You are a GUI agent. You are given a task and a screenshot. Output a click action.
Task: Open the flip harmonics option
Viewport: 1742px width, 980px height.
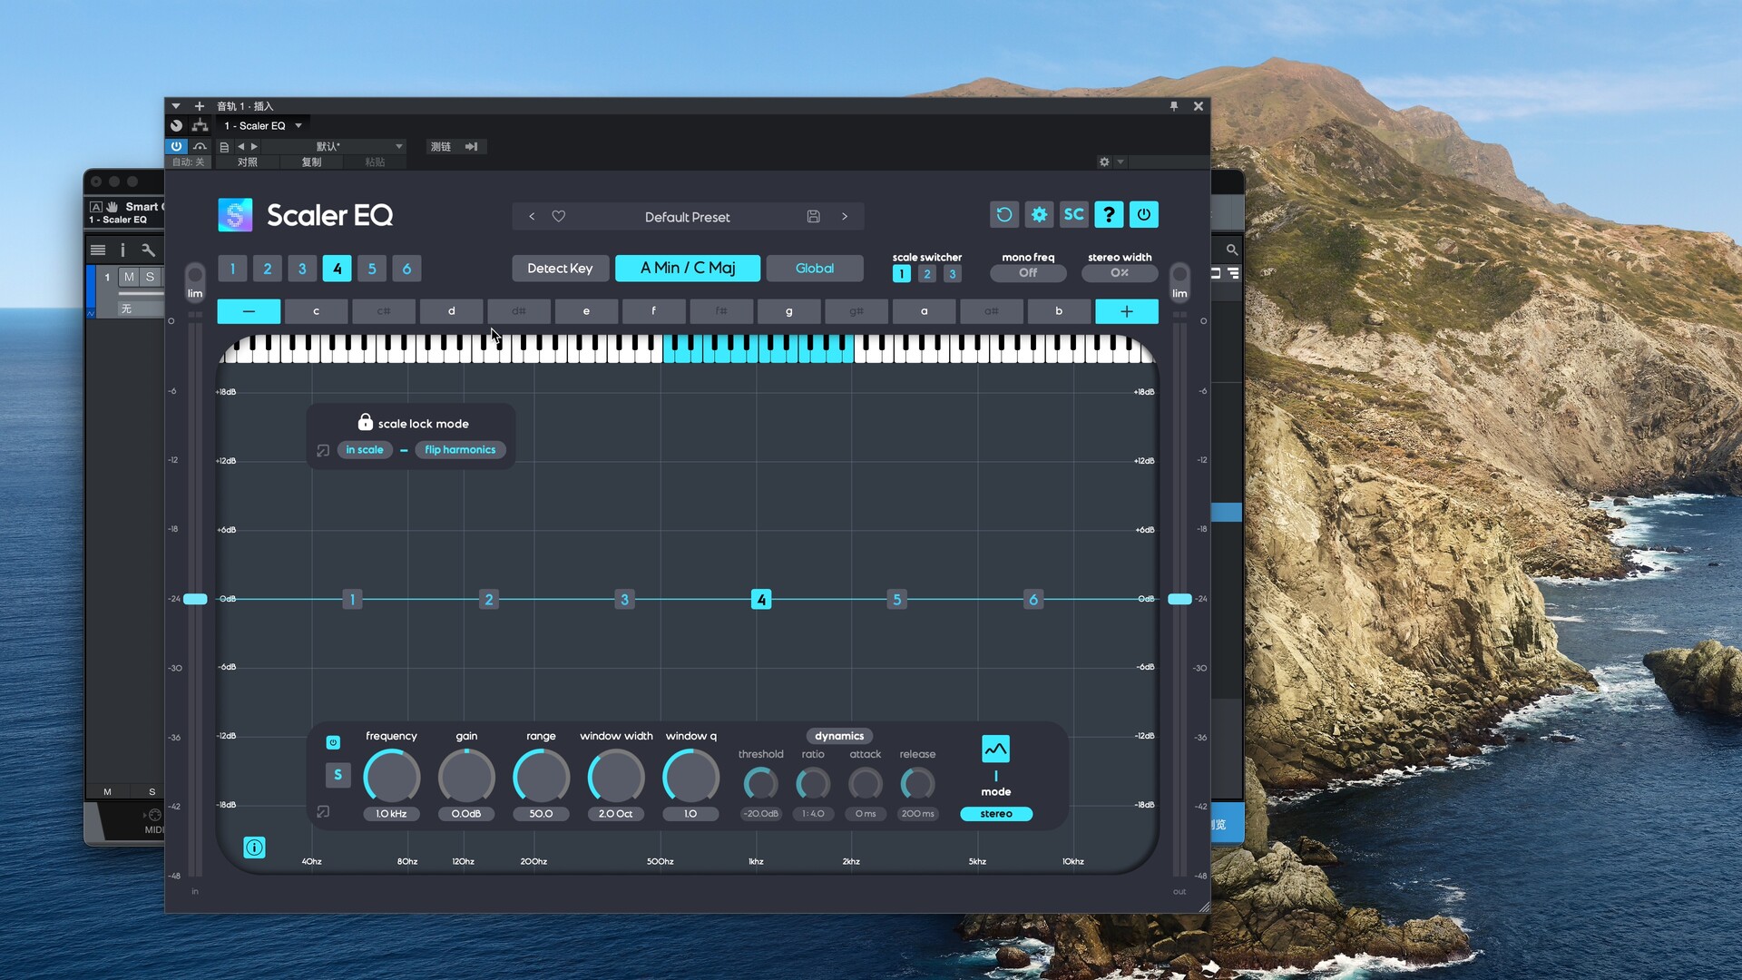(460, 450)
